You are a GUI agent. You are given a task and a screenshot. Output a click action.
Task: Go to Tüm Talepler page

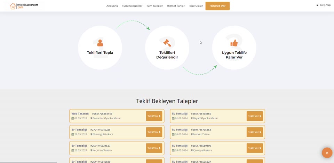click(154, 6)
